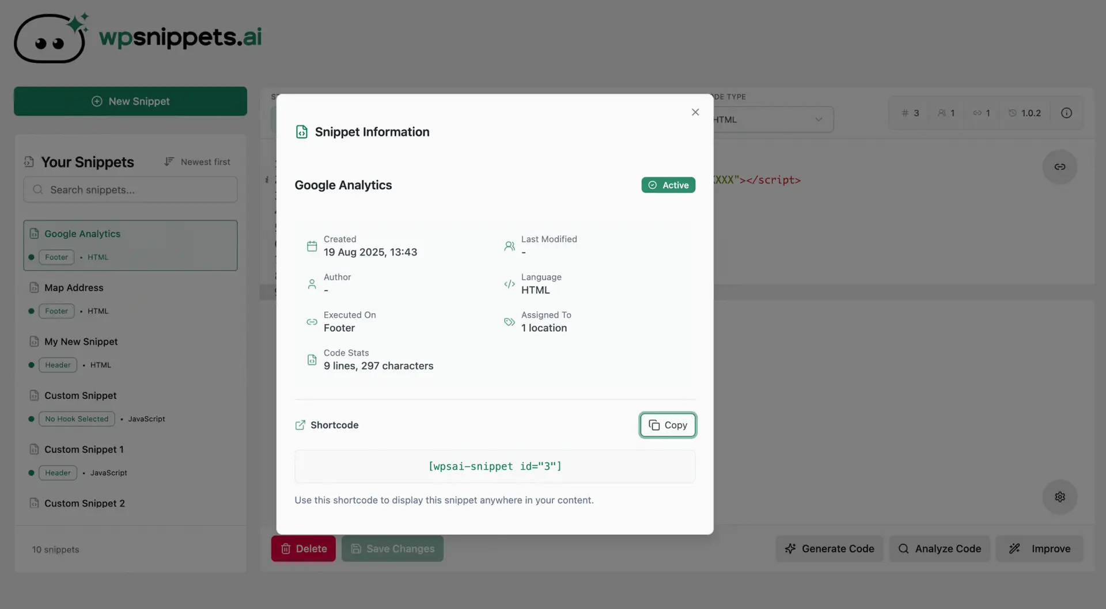Open the Code Type HTML dropdown
This screenshot has height=609, width=1106.
click(772, 120)
